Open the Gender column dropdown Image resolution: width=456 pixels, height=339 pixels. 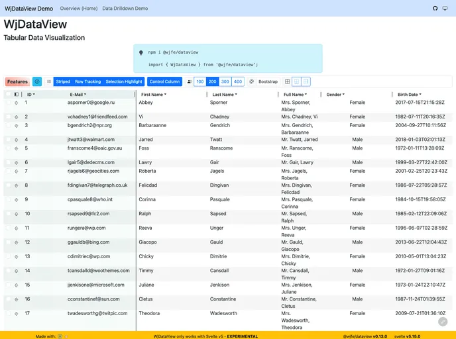[335, 95]
